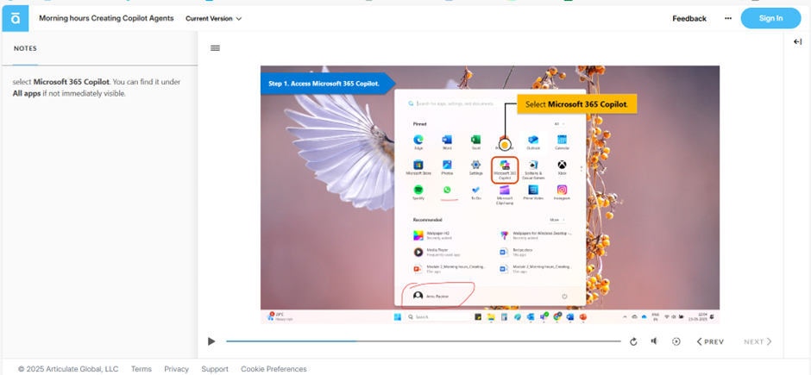Open the Calendar pinned app icon

tap(562, 141)
